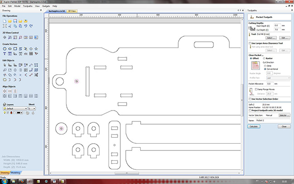Enable Ramp Plunge Moves checkbox

coord(256,89)
